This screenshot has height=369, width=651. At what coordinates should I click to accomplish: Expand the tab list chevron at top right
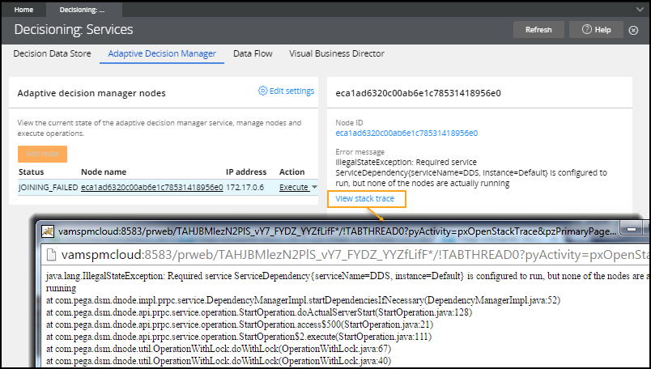[x=640, y=9]
